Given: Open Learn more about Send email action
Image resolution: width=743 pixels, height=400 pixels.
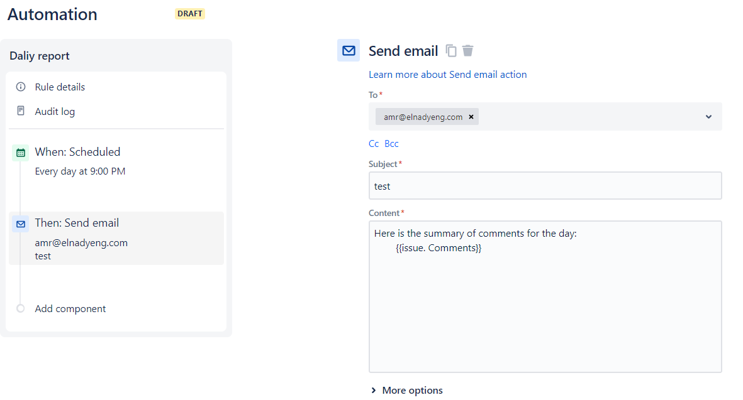Looking at the screenshot, I should [x=447, y=74].
